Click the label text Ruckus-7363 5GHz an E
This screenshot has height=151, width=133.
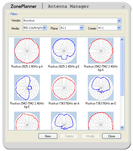click(x=101, y=103)
